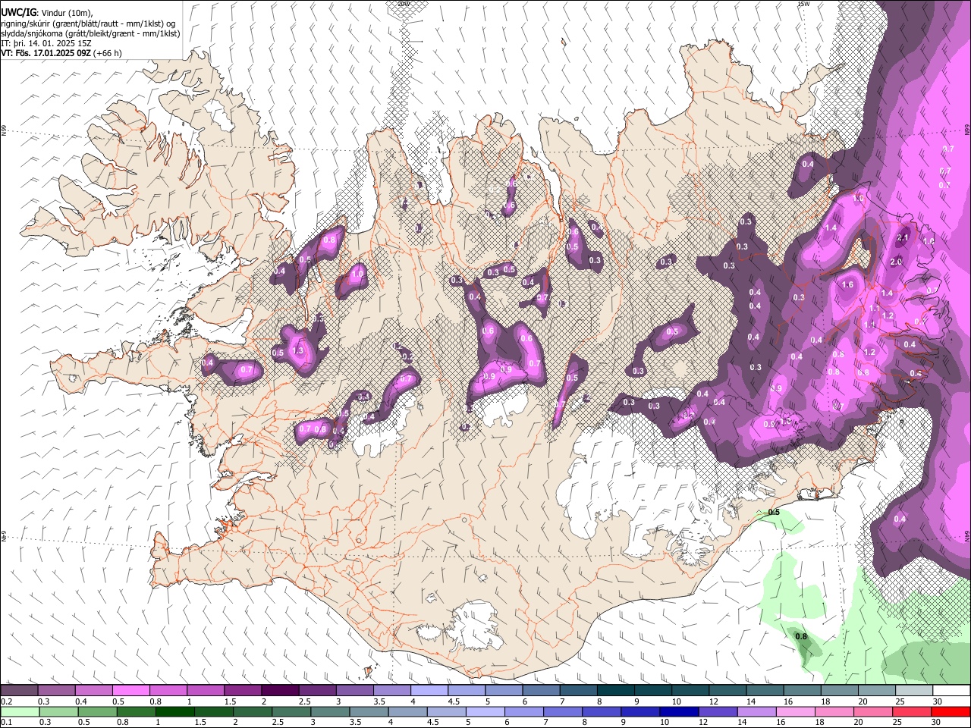Click the 'slydda/snjókoma' legend description line
Viewport: 971px width, 728px height.
90,33
